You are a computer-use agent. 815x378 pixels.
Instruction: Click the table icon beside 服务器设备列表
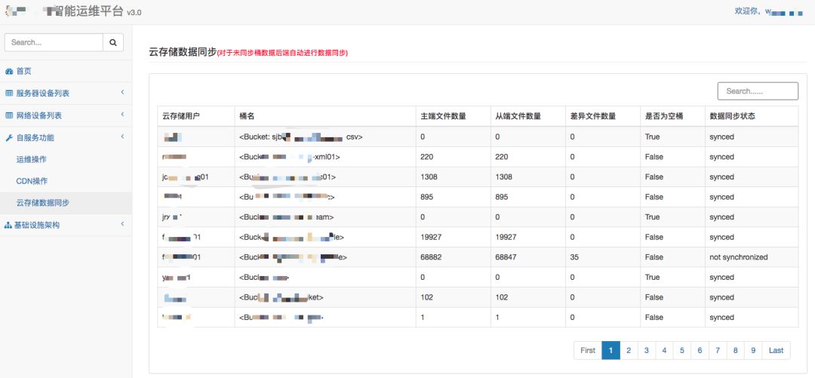tap(9, 94)
